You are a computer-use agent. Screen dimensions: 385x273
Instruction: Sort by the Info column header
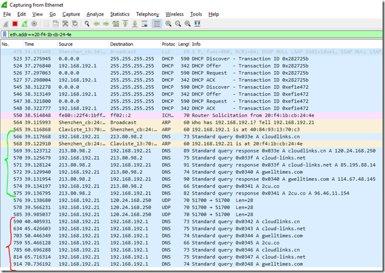coord(286,44)
